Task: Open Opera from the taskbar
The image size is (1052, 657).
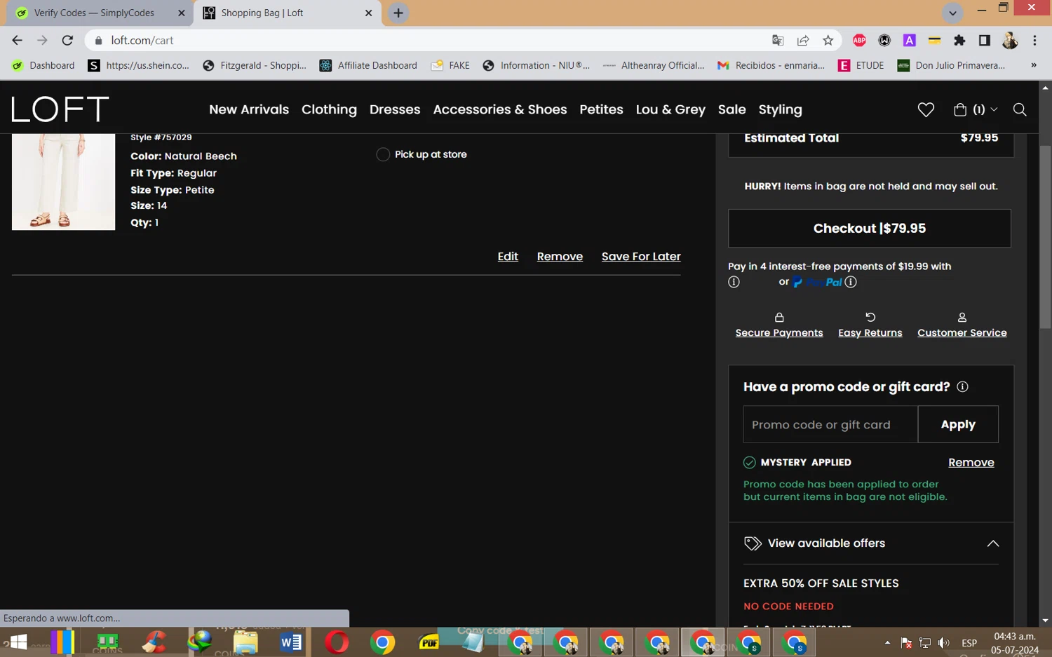Action: 337,642
